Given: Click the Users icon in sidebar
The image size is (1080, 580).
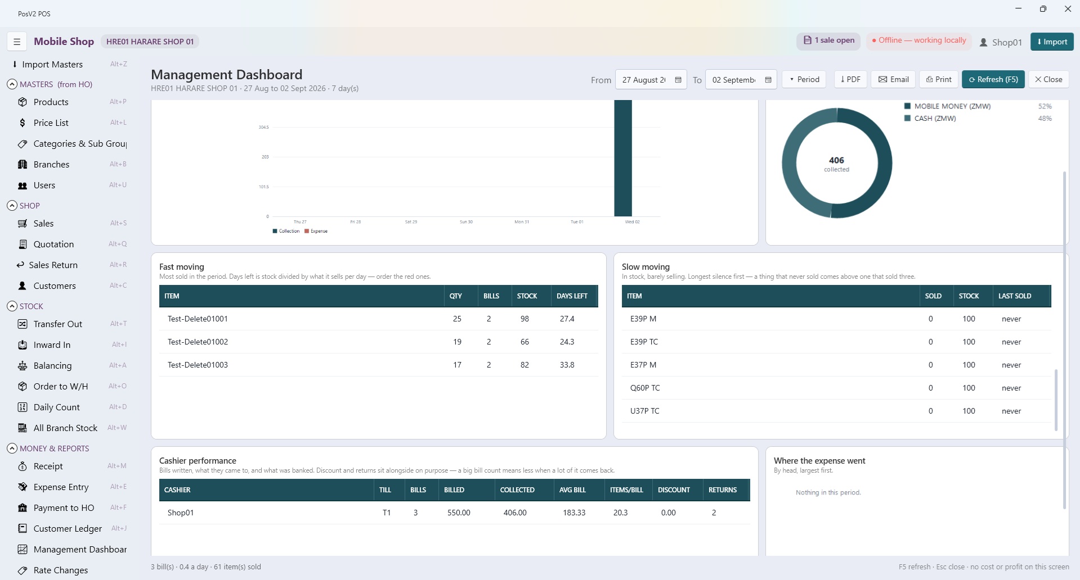Looking at the screenshot, I should (x=23, y=185).
